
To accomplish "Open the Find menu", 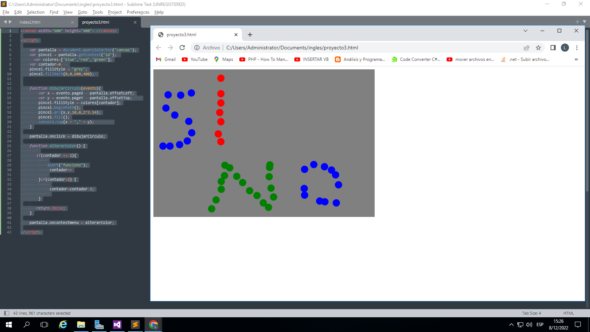I will [54, 12].
